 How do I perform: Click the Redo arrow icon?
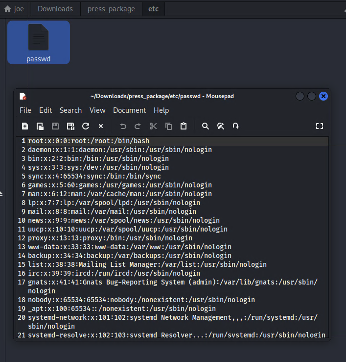[138, 126]
